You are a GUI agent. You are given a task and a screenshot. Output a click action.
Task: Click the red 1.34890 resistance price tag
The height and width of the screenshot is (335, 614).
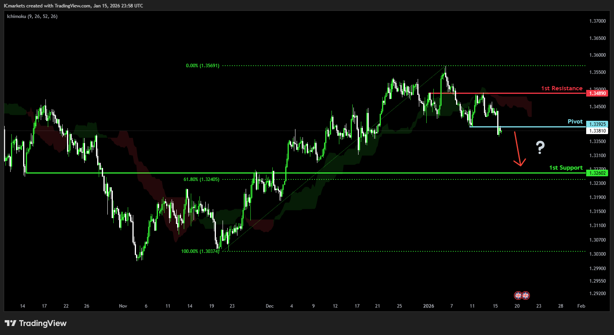597,93
